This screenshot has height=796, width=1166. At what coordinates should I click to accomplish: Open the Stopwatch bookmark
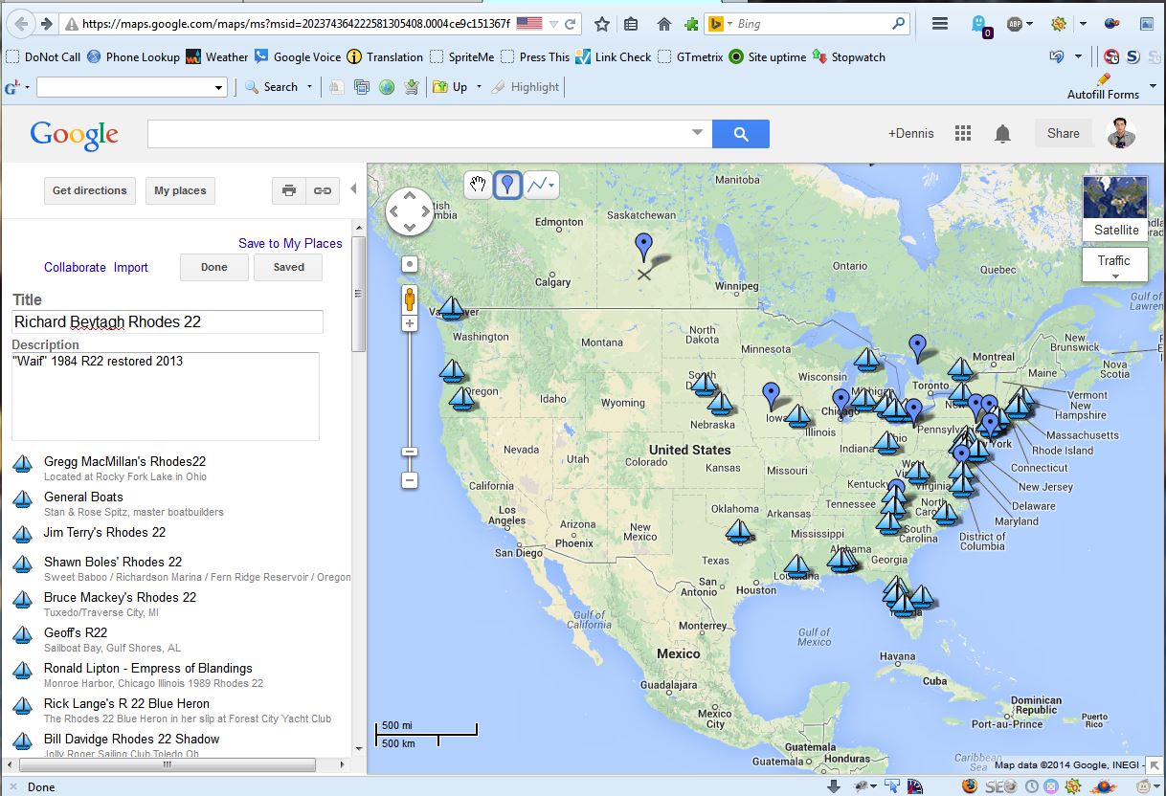(849, 57)
